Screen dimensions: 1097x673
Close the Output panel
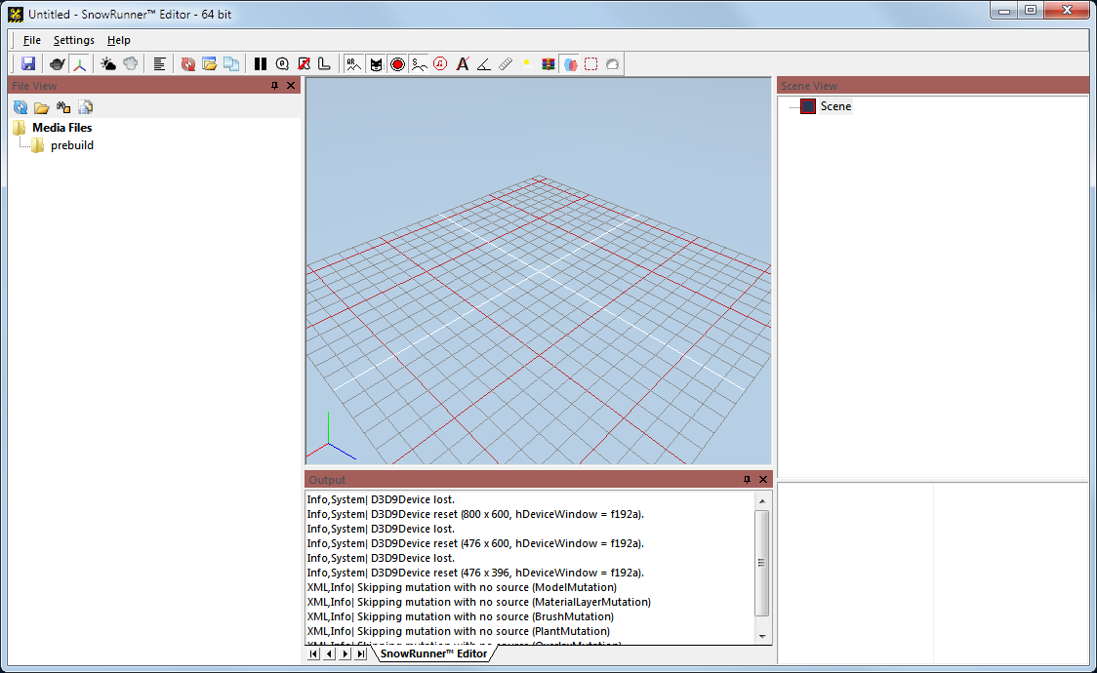pyautogui.click(x=763, y=480)
